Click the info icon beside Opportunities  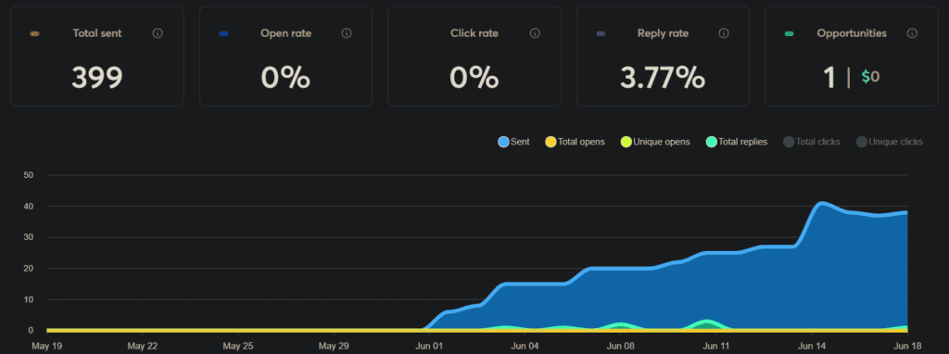coord(912,33)
